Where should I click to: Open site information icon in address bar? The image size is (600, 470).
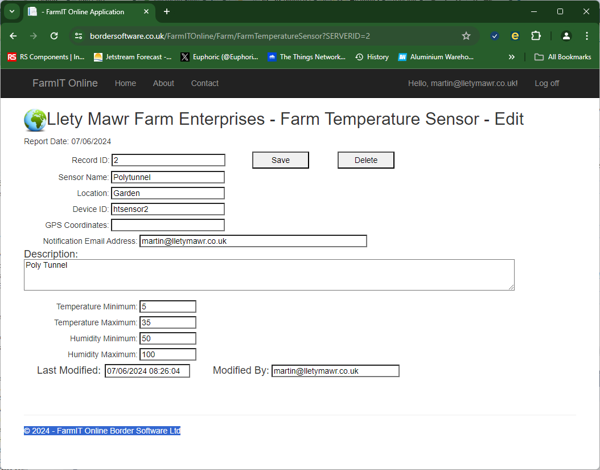click(79, 36)
